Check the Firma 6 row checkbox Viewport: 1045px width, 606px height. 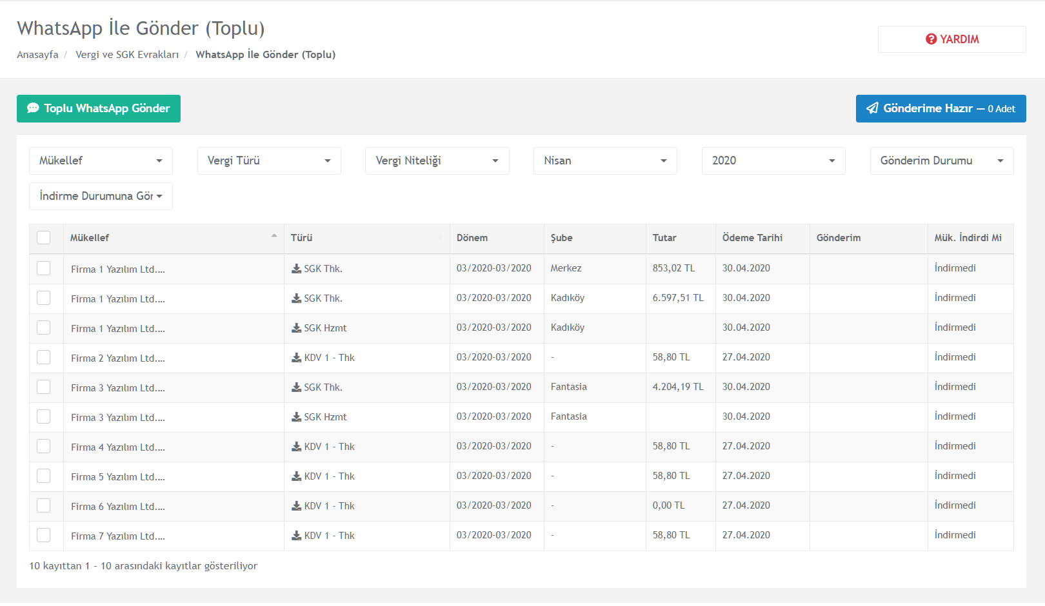click(44, 505)
